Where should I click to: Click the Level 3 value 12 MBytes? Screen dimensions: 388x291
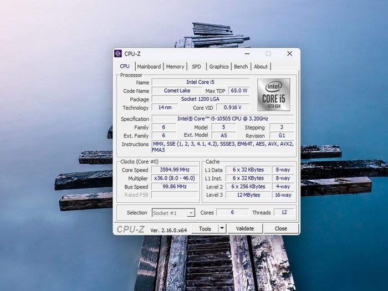(x=248, y=195)
